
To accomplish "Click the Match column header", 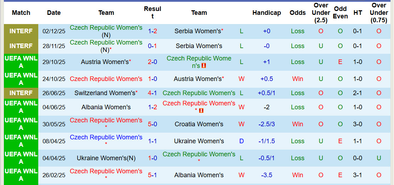I will [21, 13].
